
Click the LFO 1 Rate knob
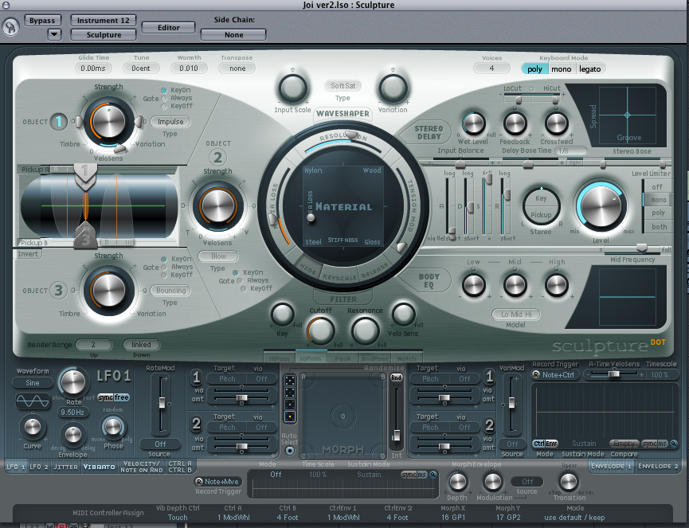pyautogui.click(x=73, y=382)
